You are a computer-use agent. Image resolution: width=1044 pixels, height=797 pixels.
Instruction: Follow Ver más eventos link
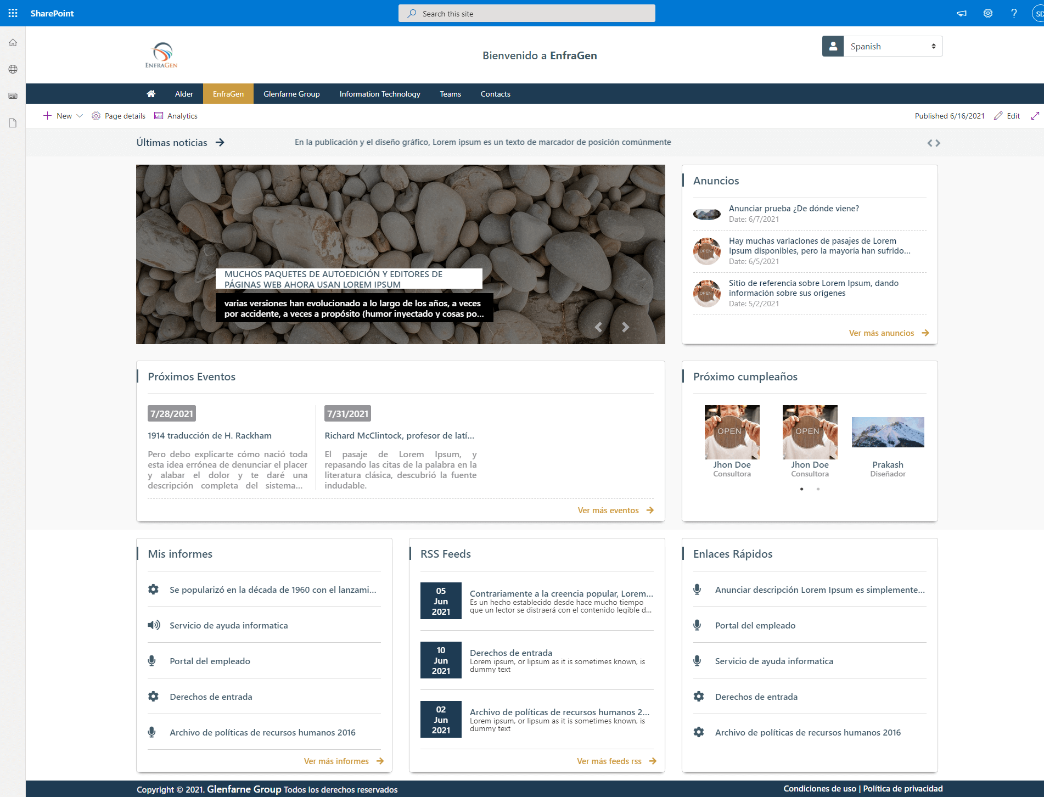point(615,510)
